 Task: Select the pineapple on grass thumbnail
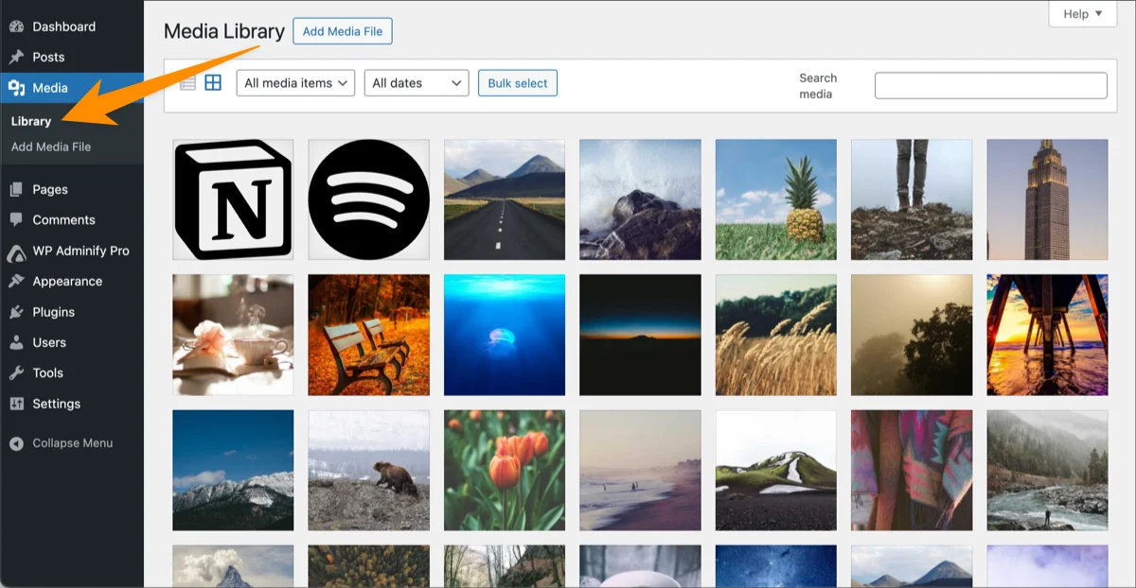[x=776, y=199]
